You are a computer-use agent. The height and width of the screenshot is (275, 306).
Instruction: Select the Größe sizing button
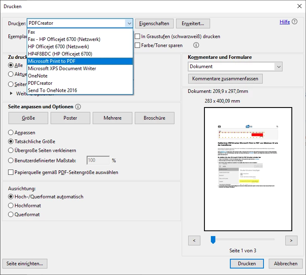pos(28,118)
